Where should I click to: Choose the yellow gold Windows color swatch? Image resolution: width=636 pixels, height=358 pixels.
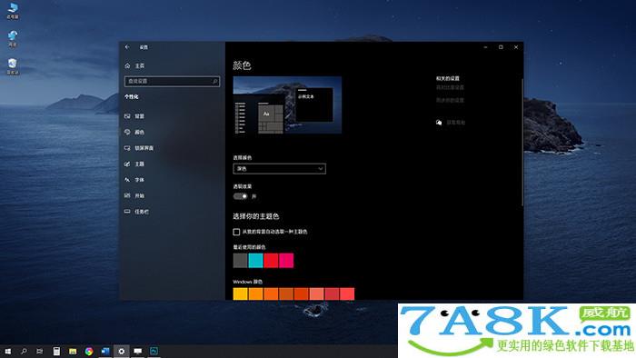point(240,293)
